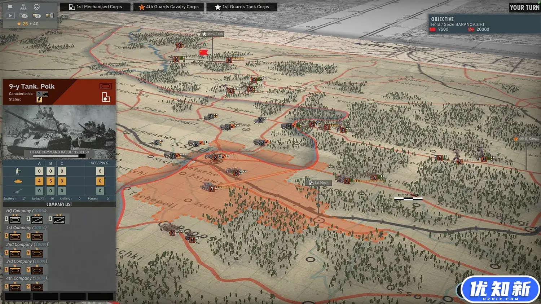Click the YOUR TURN indicator
Screen dimensions: 541x304
(524, 8)
